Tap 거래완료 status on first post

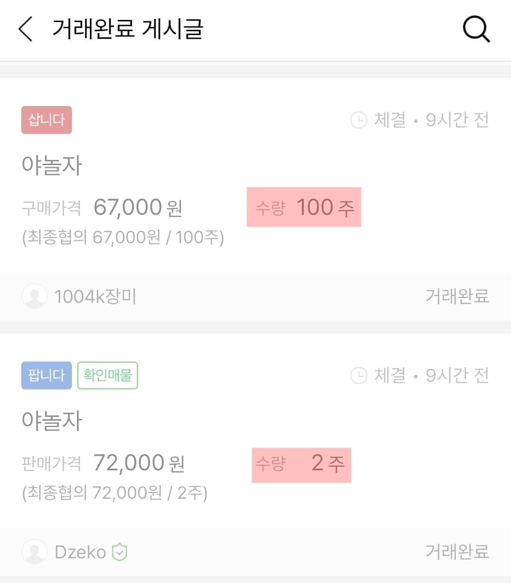(x=457, y=296)
